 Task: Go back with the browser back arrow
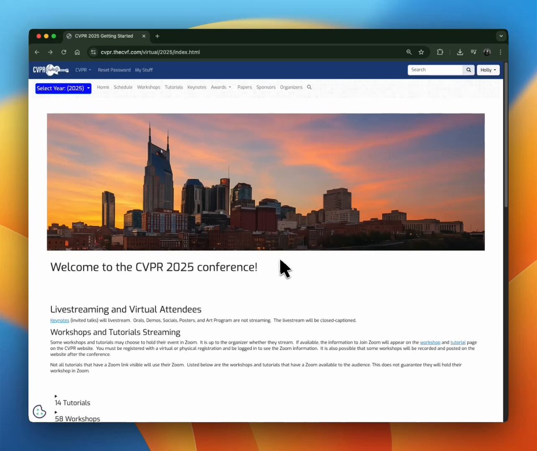(37, 52)
